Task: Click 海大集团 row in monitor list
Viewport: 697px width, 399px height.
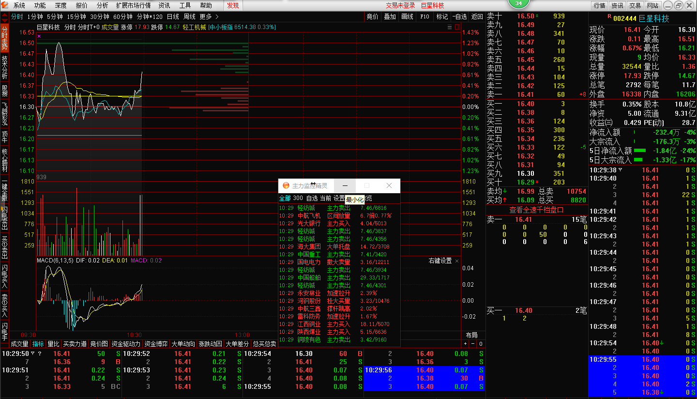Action: pyautogui.click(x=339, y=246)
